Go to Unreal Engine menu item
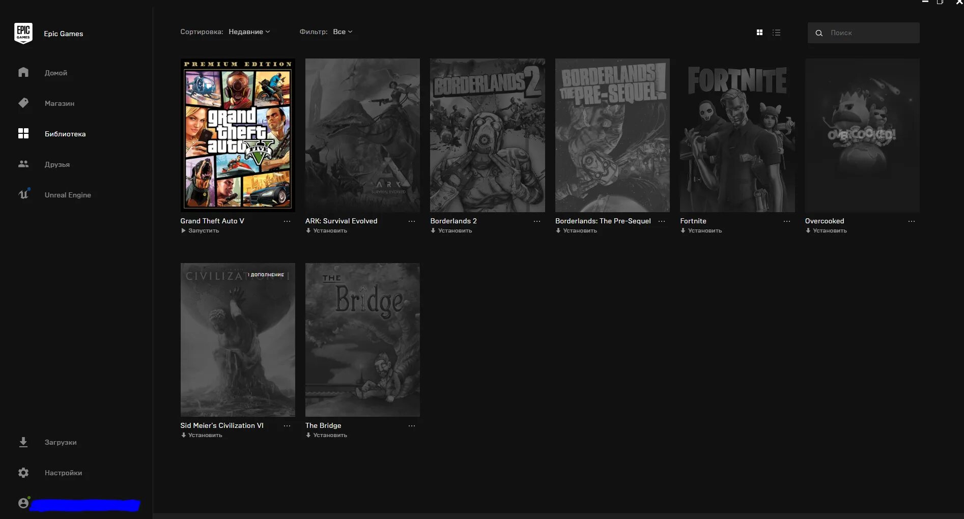 pyautogui.click(x=68, y=195)
